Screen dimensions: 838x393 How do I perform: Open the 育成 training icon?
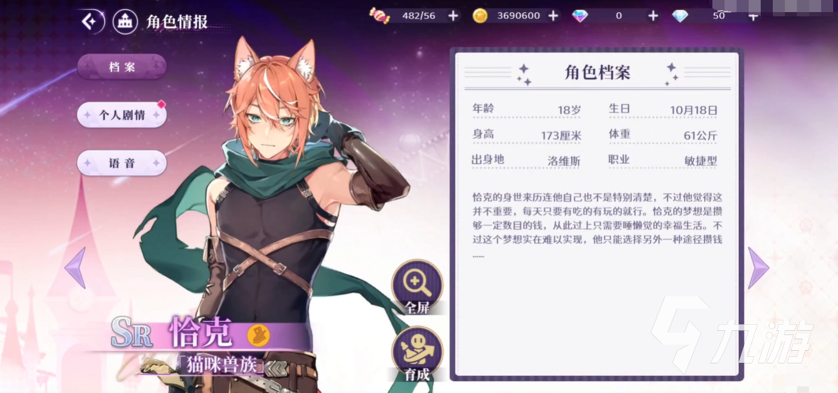(417, 354)
